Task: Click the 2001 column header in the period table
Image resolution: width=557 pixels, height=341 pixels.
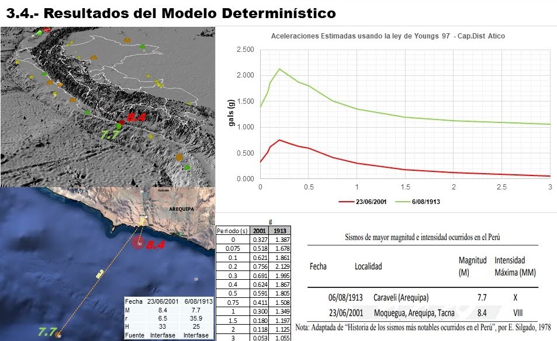Action: point(260,230)
